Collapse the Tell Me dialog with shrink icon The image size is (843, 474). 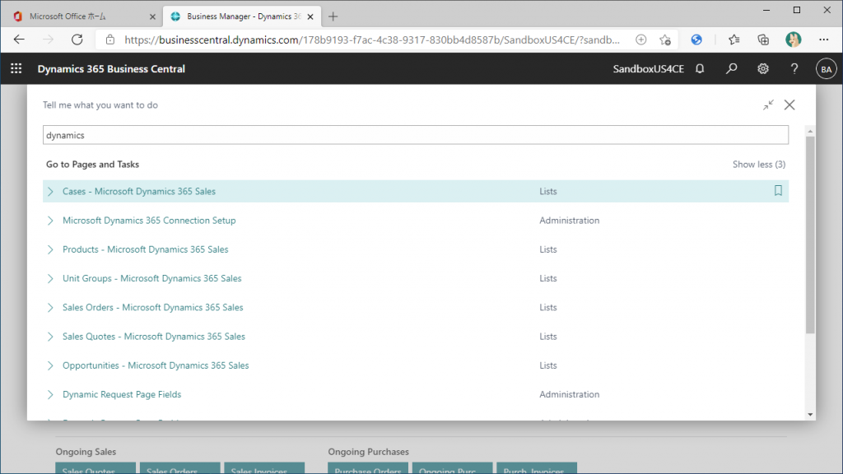tap(768, 105)
